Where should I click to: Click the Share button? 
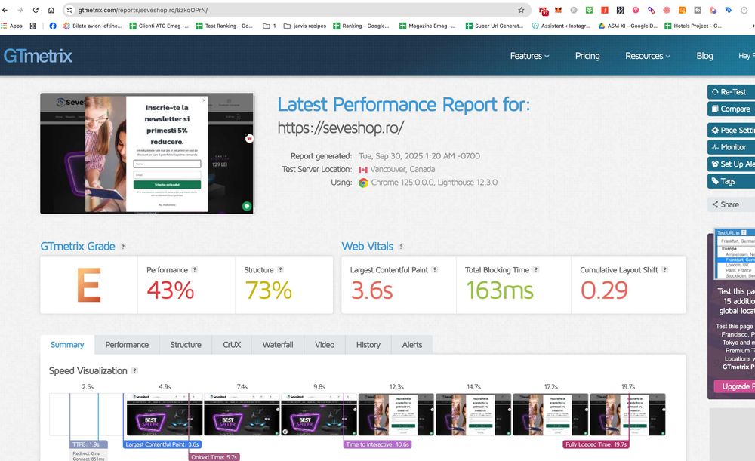(731, 204)
